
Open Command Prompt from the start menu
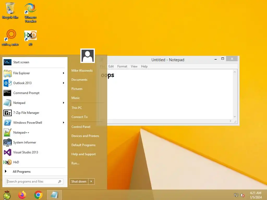[34, 93]
